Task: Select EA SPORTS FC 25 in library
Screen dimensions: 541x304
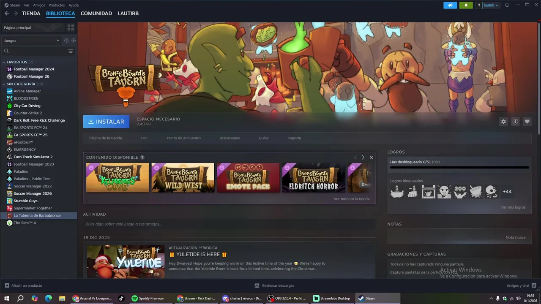Action: pos(38,135)
